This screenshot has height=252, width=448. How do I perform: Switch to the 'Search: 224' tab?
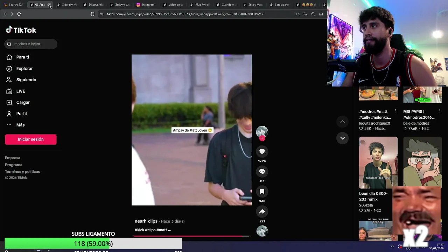tap(13, 5)
